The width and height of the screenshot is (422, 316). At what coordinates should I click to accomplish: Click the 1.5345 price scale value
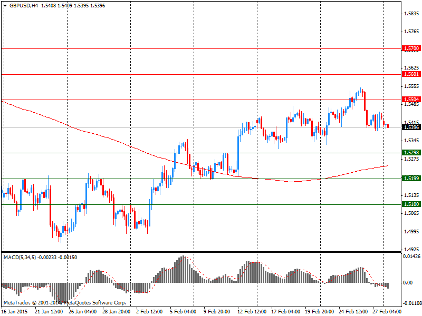click(411, 141)
